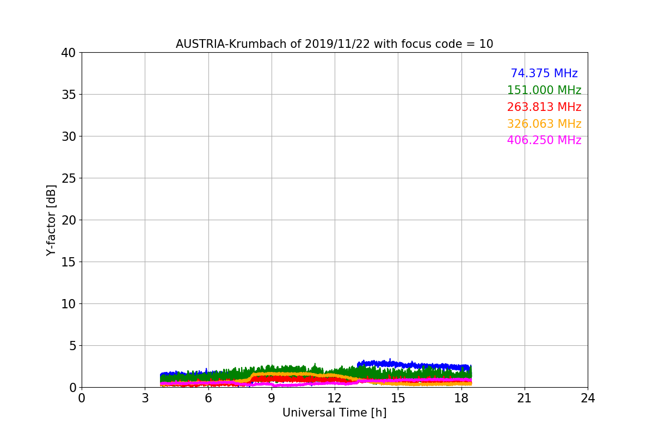This screenshot has width=653, height=435.
Task: Select the 263.813 MHz legend entry
Action: pyautogui.click(x=544, y=107)
